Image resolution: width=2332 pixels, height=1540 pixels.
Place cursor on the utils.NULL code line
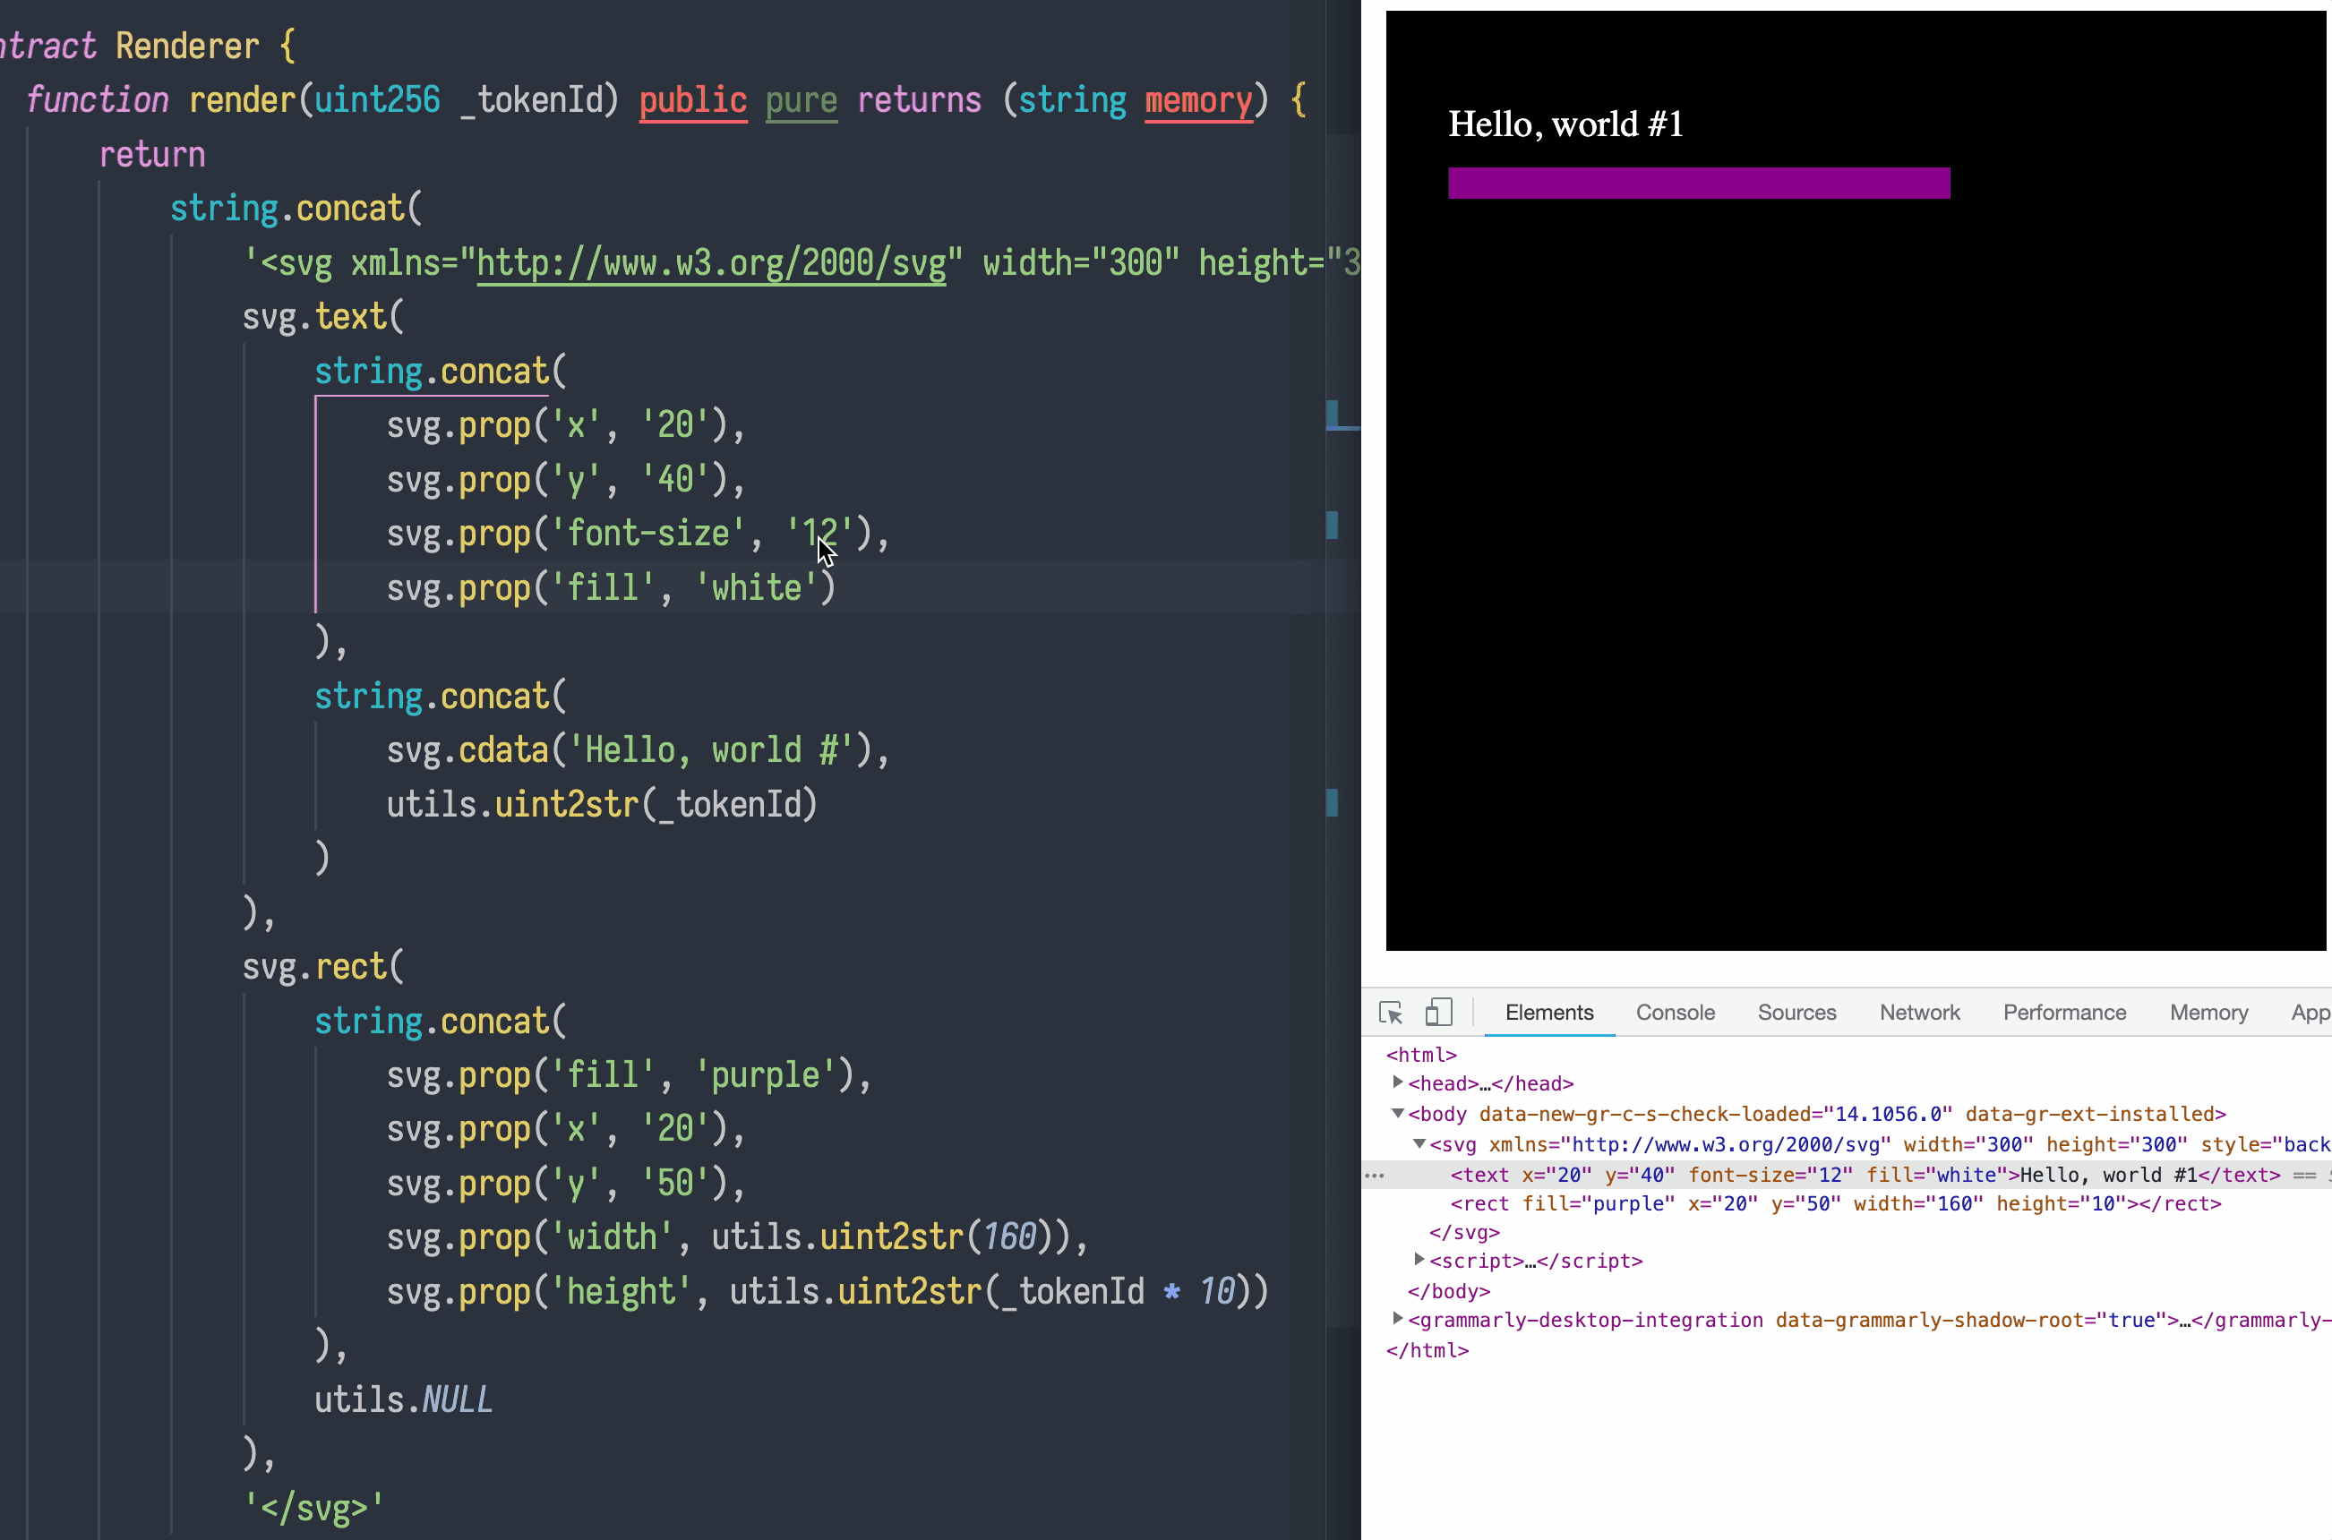[x=403, y=1399]
